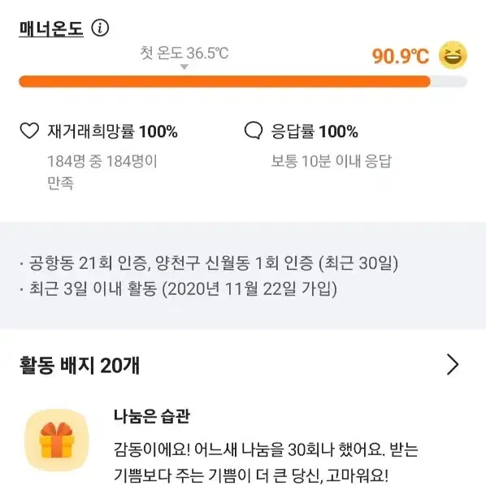This screenshot has width=486, height=486.
Task: Tap the heart icon by 재거래희망률
Action: [29, 131]
